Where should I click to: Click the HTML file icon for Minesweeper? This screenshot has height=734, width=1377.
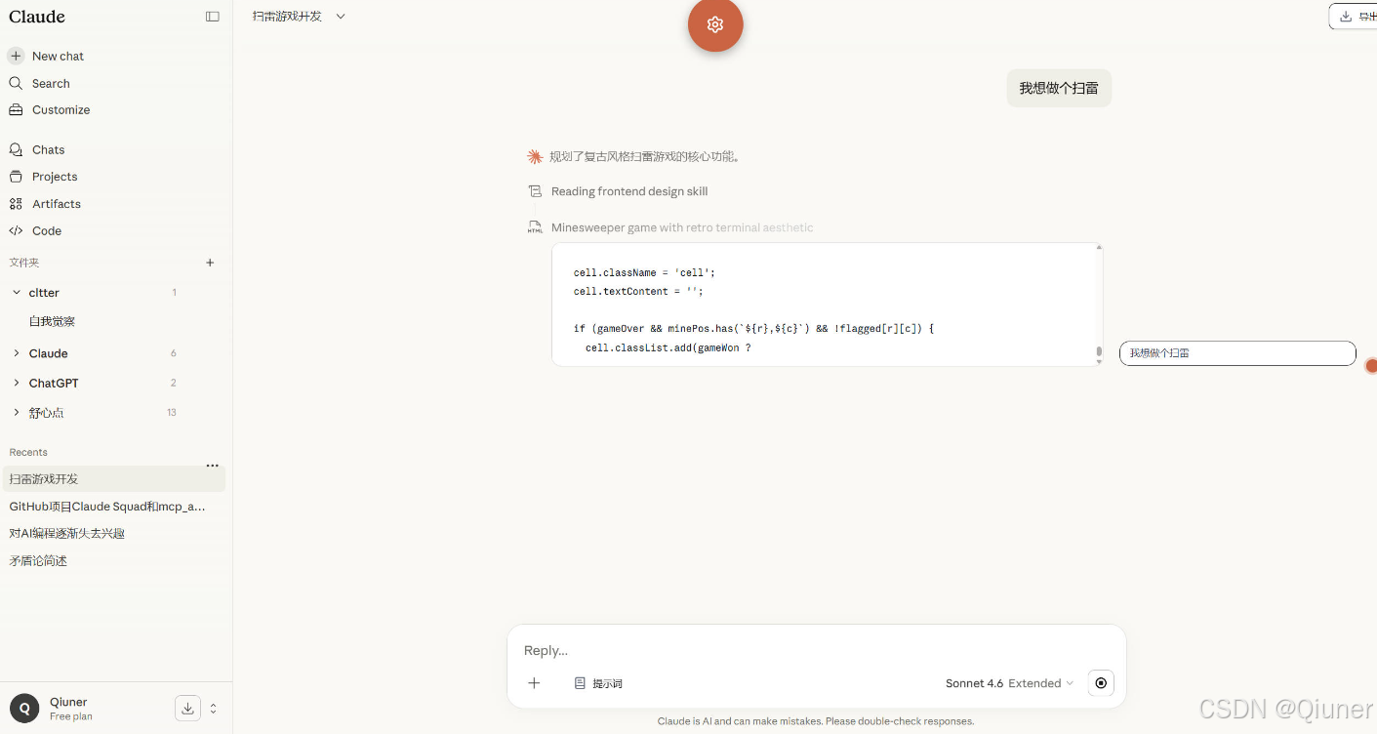point(535,227)
